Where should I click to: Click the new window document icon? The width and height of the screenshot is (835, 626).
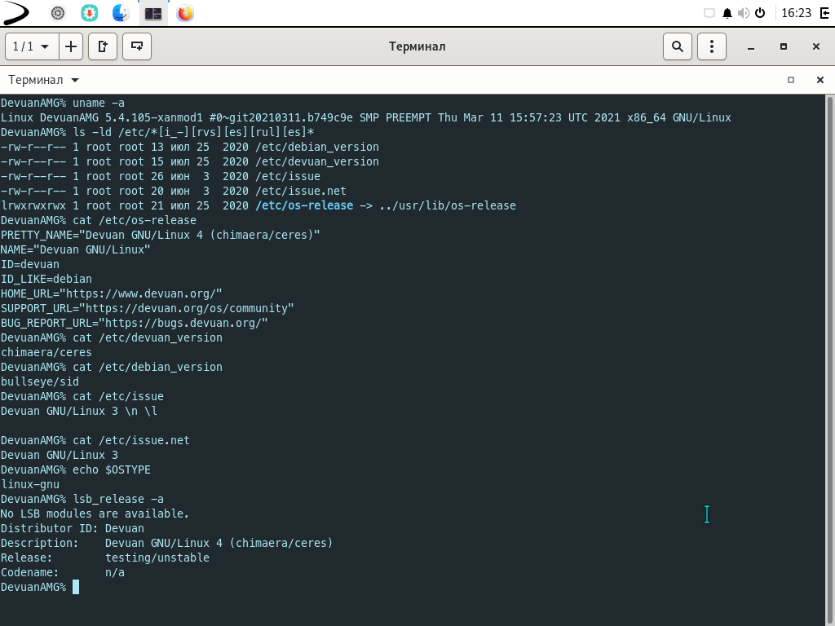coord(103,46)
